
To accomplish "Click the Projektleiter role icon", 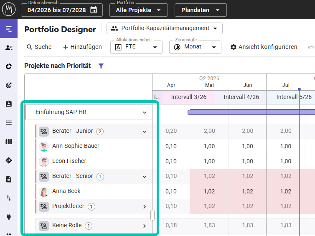I will point(44,207).
